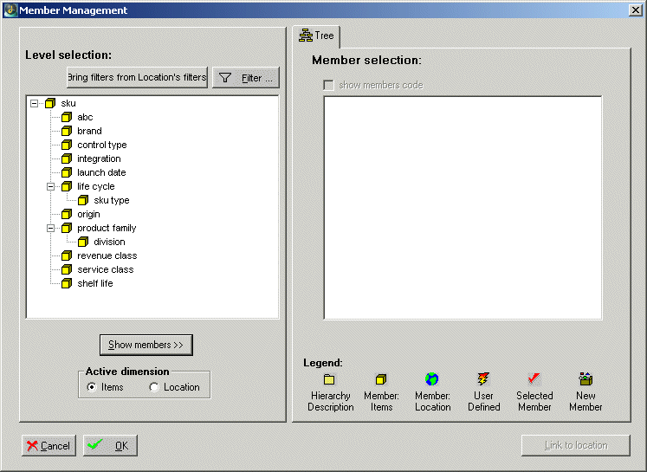Click the Link to location button
The width and height of the screenshot is (647, 472).
(x=576, y=445)
